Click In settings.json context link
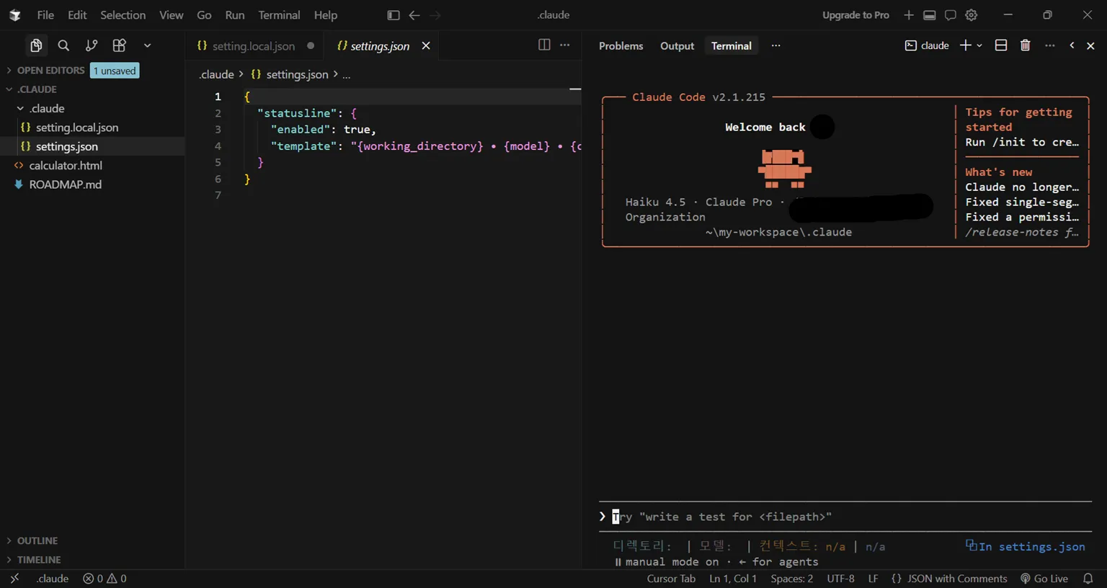 1025,546
